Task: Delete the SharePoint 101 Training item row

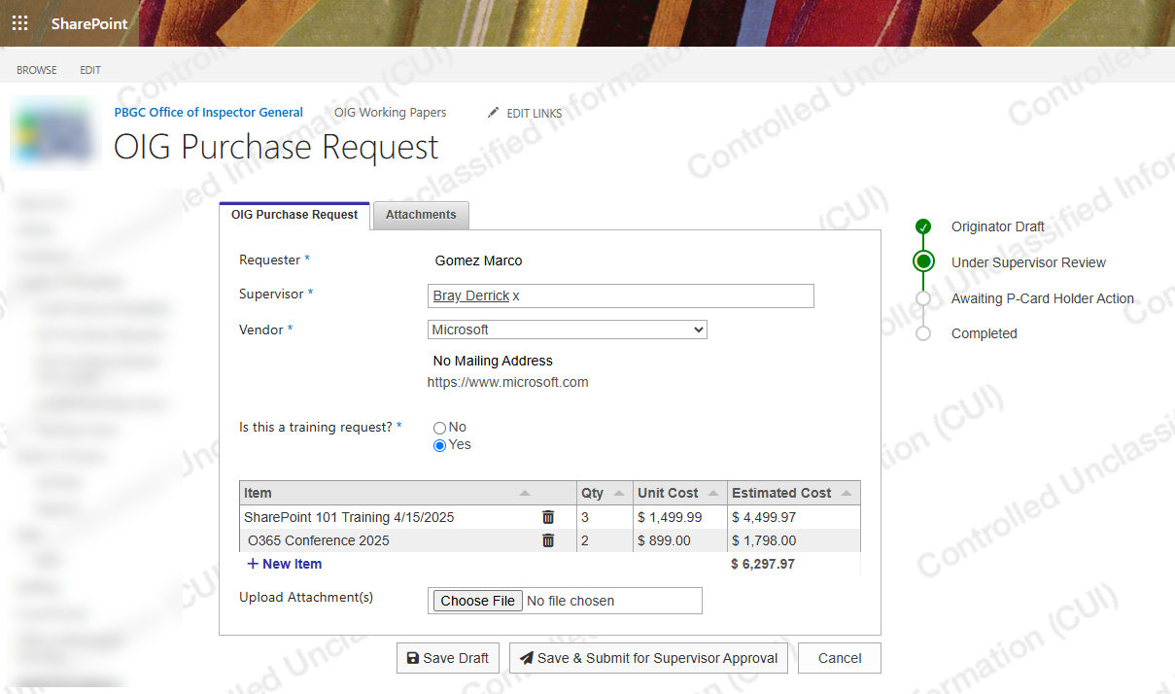Action: click(x=548, y=517)
